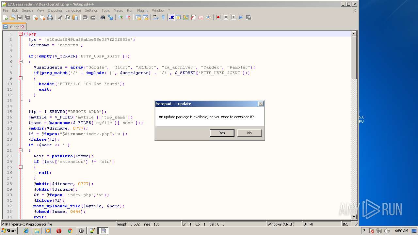The image size is (418, 235).
Task: Collapse the fold marker on line 25
Action: pos(21,167)
